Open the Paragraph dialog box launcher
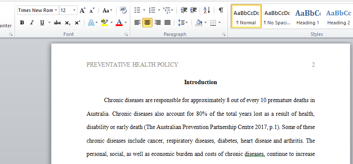 [224, 35]
